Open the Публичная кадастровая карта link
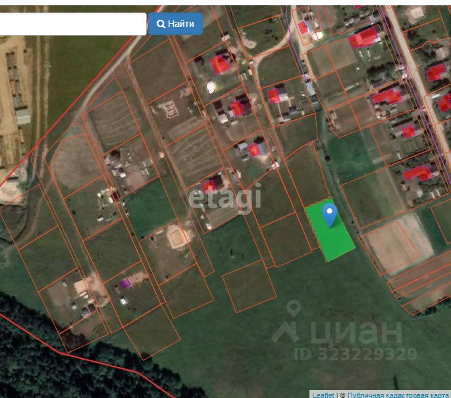This screenshot has height=398, width=451. (399, 395)
